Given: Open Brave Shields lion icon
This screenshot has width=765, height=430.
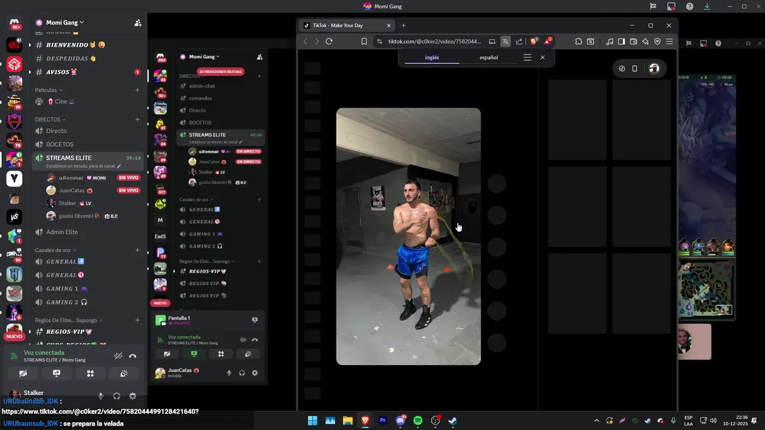Looking at the screenshot, I should click(x=534, y=41).
